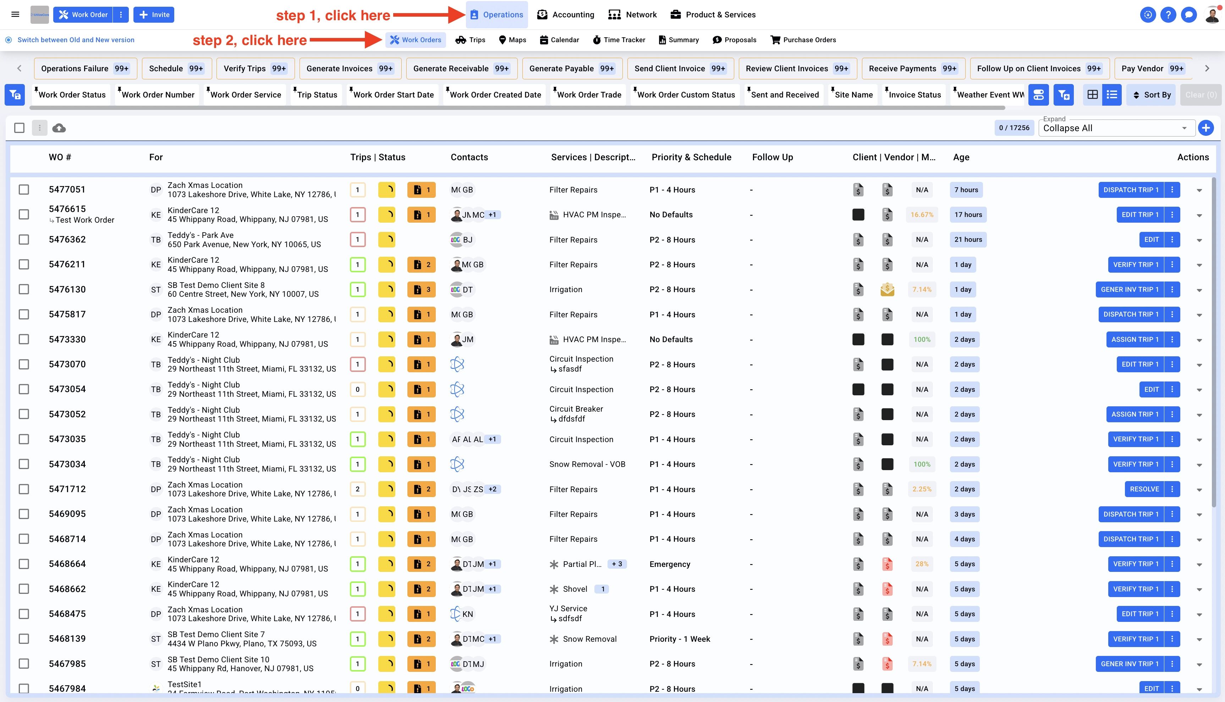This screenshot has width=1225, height=702.
Task: Switch to list view icon
Action: tap(1111, 95)
